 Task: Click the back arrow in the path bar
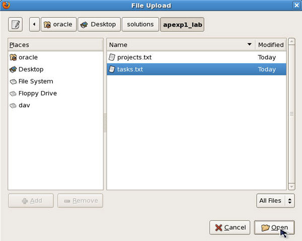pos(34,25)
